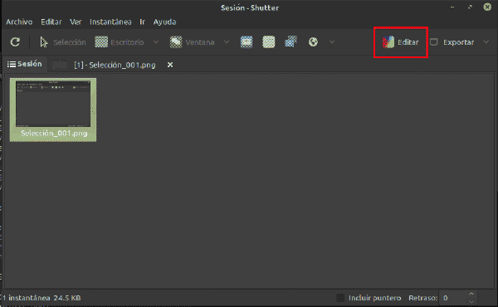
Task: Open the Editar menu in the menu bar
Action: [x=51, y=22]
